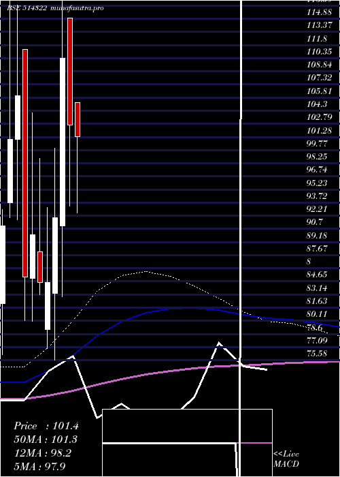This screenshot has height=477, width=340.
Task: Click the 93.72 price level label
Action: [317, 196]
